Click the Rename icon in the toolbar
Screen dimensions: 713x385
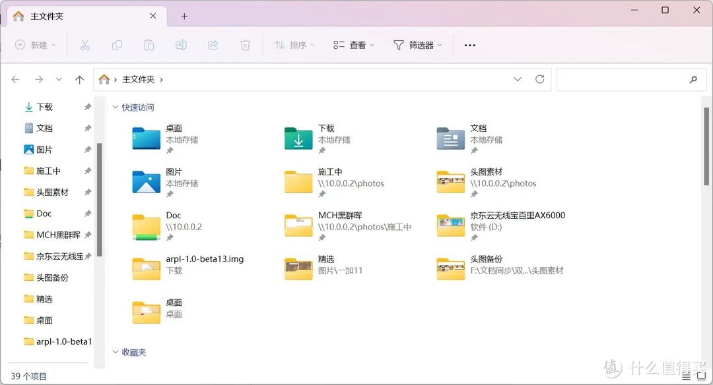tap(180, 44)
